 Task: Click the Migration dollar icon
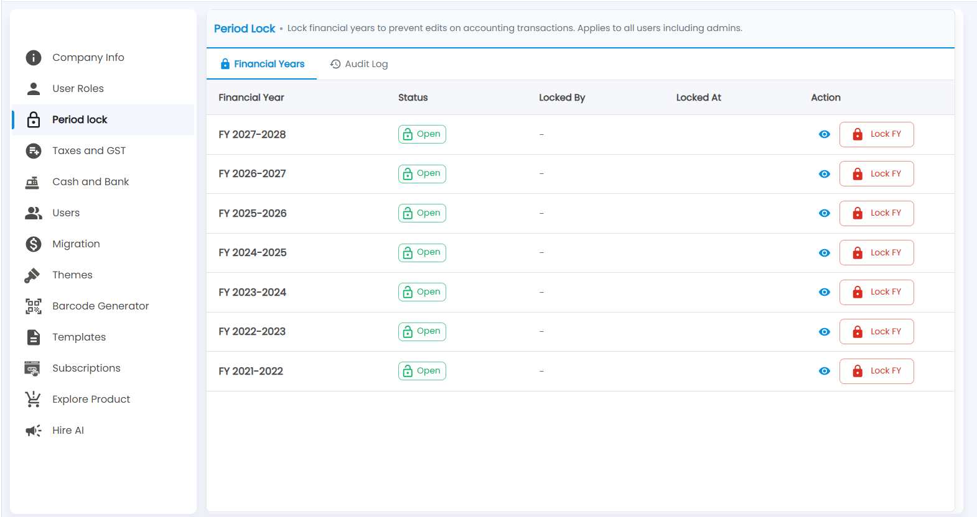(x=34, y=244)
